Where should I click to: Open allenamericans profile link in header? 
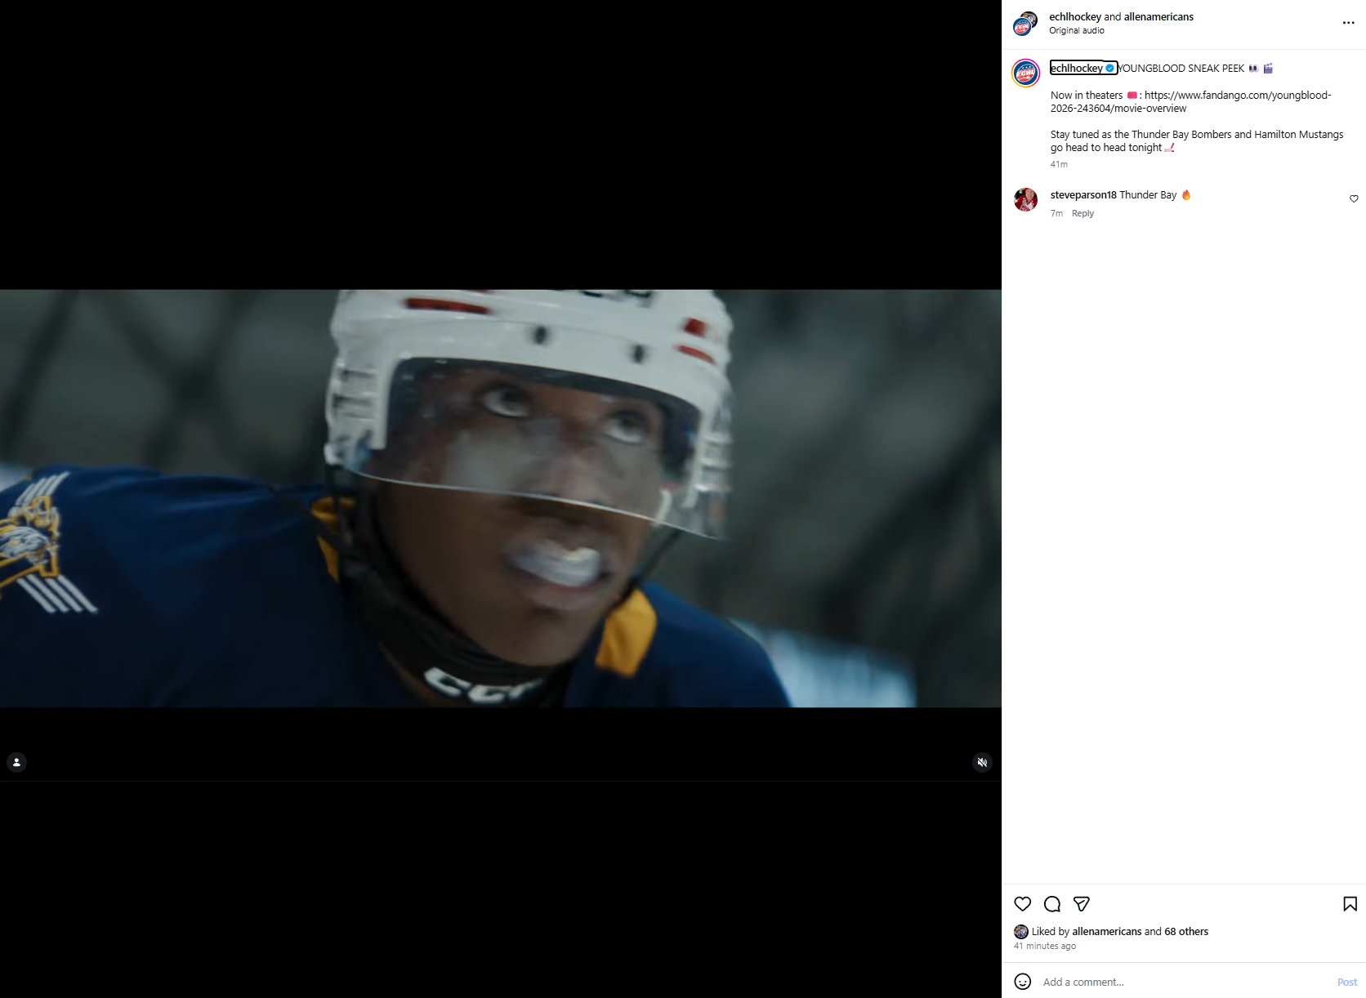tap(1158, 16)
